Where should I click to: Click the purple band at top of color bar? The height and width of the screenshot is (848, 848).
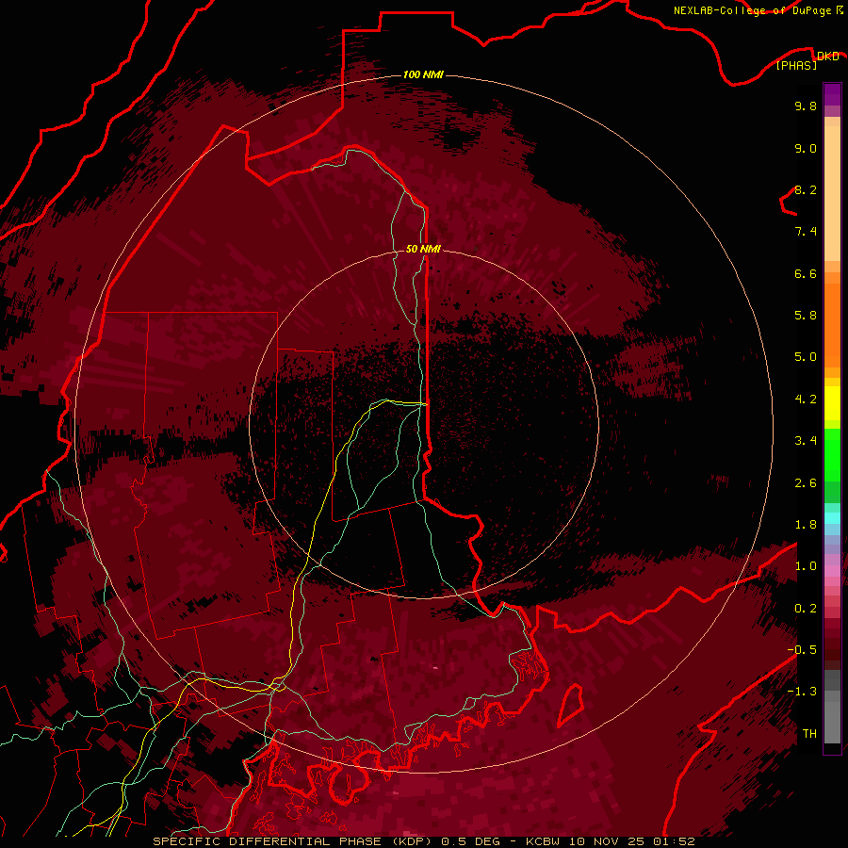pos(832,94)
